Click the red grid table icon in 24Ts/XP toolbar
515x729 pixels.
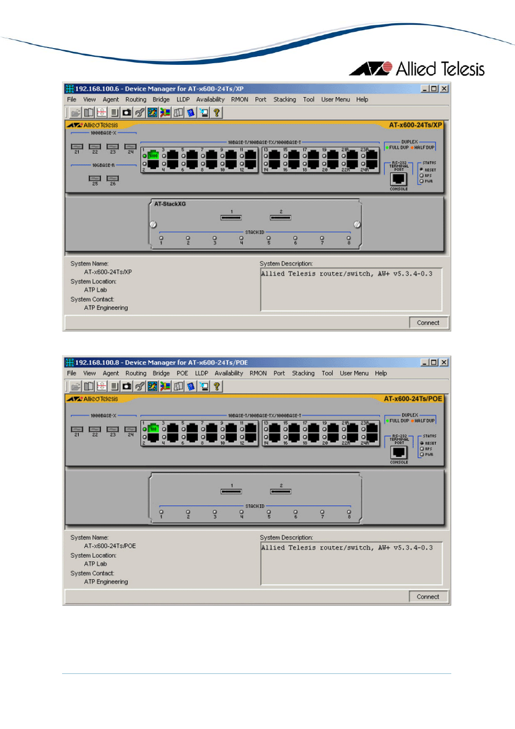click(101, 112)
